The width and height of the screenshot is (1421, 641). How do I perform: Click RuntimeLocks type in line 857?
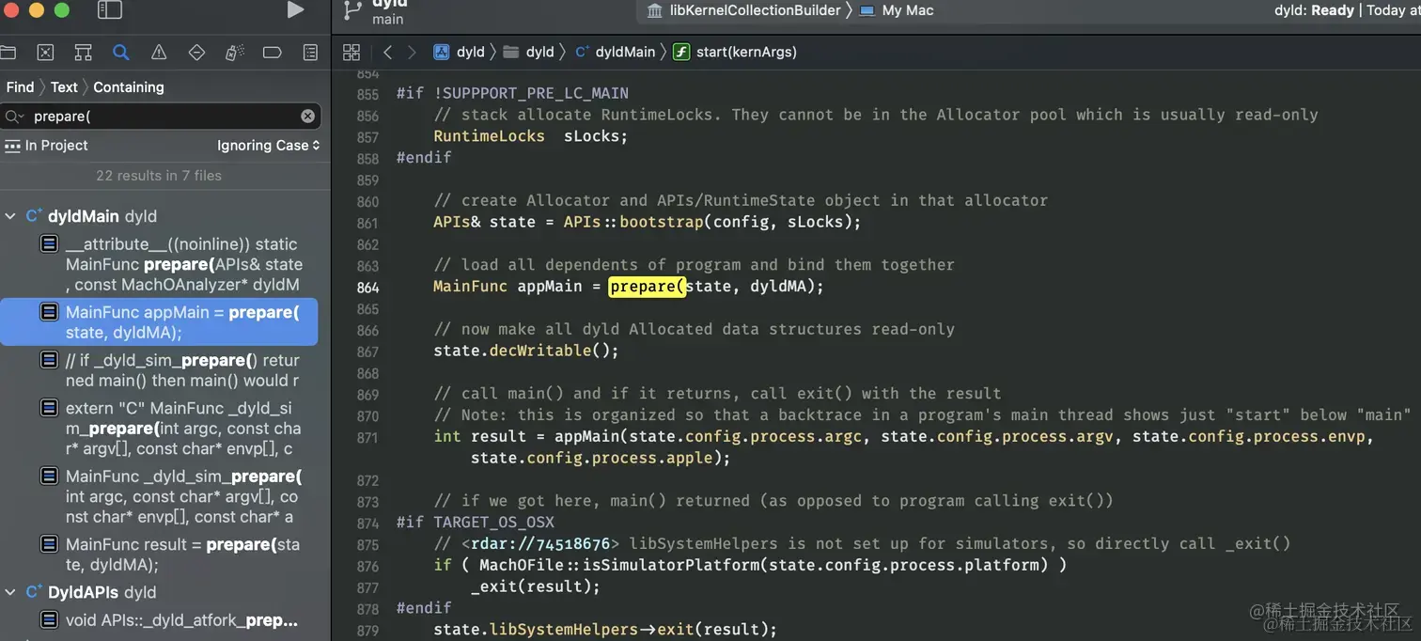click(489, 136)
